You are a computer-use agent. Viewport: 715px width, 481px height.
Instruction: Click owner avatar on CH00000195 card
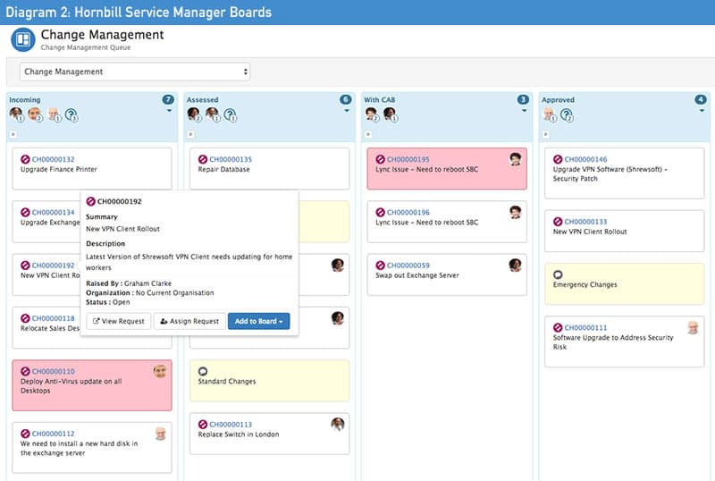tap(516, 159)
